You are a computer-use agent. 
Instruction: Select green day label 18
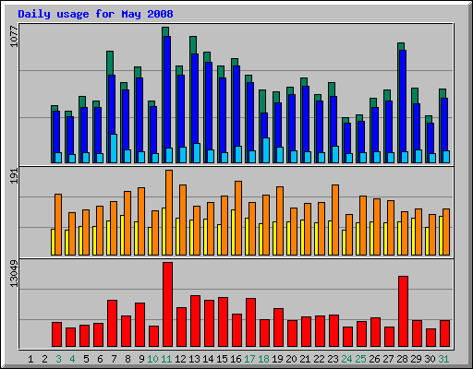point(263,359)
